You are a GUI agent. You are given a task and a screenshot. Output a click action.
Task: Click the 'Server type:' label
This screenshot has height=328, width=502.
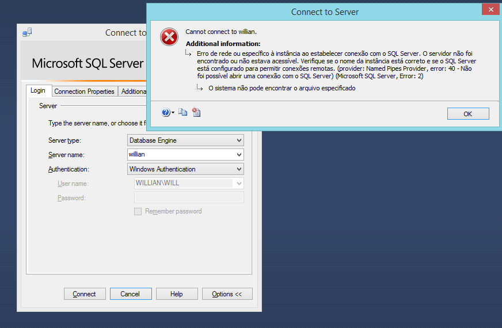[x=64, y=140]
